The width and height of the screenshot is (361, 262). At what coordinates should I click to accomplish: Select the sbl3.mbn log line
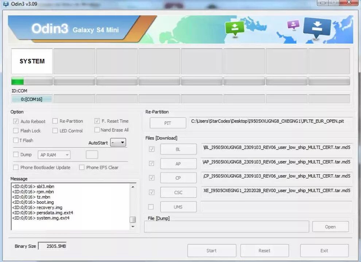coord(33,186)
